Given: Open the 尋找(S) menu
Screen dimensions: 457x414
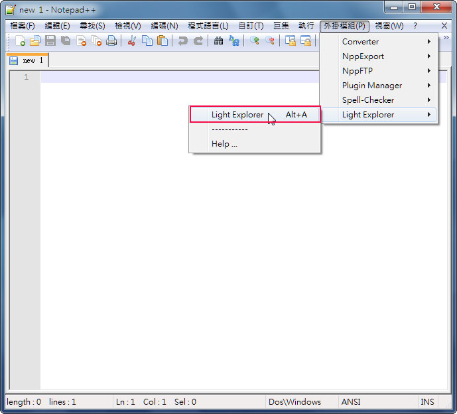Looking at the screenshot, I should click(x=92, y=26).
